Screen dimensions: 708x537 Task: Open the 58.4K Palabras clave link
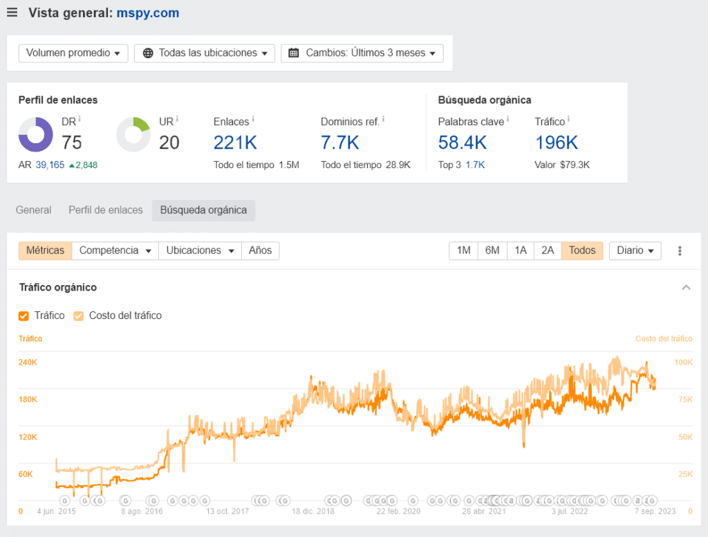pos(463,143)
